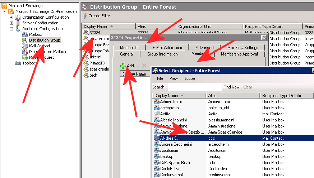Open the File menu

pos(160,78)
